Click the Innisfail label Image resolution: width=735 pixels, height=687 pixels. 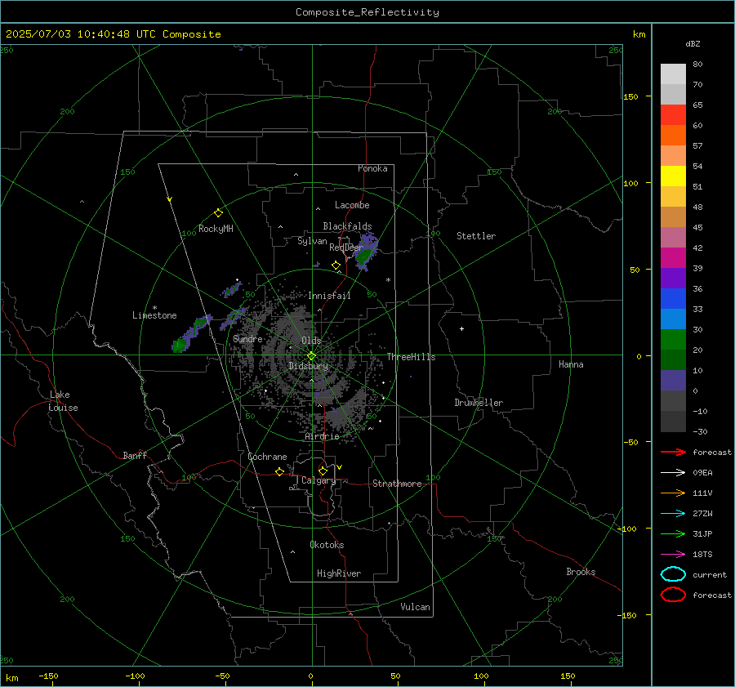[329, 296]
